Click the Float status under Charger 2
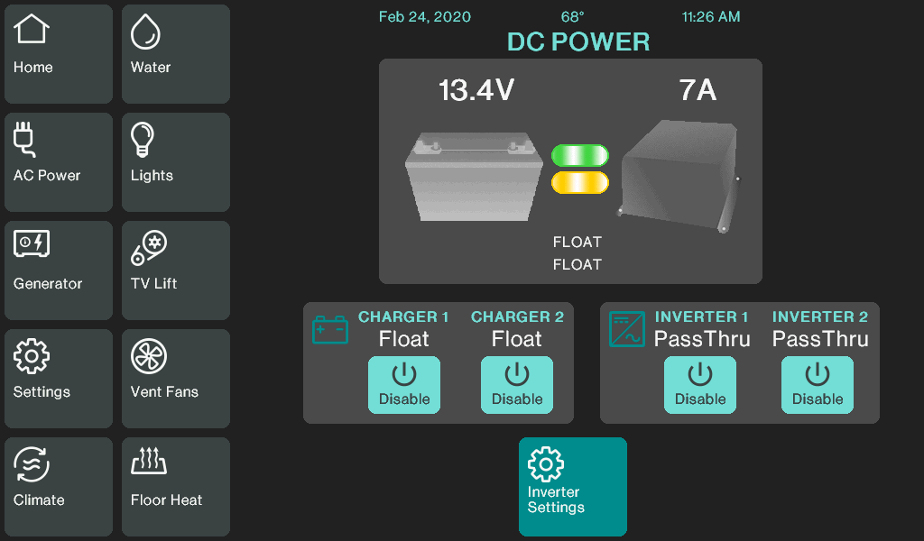924x541 pixels. [517, 339]
